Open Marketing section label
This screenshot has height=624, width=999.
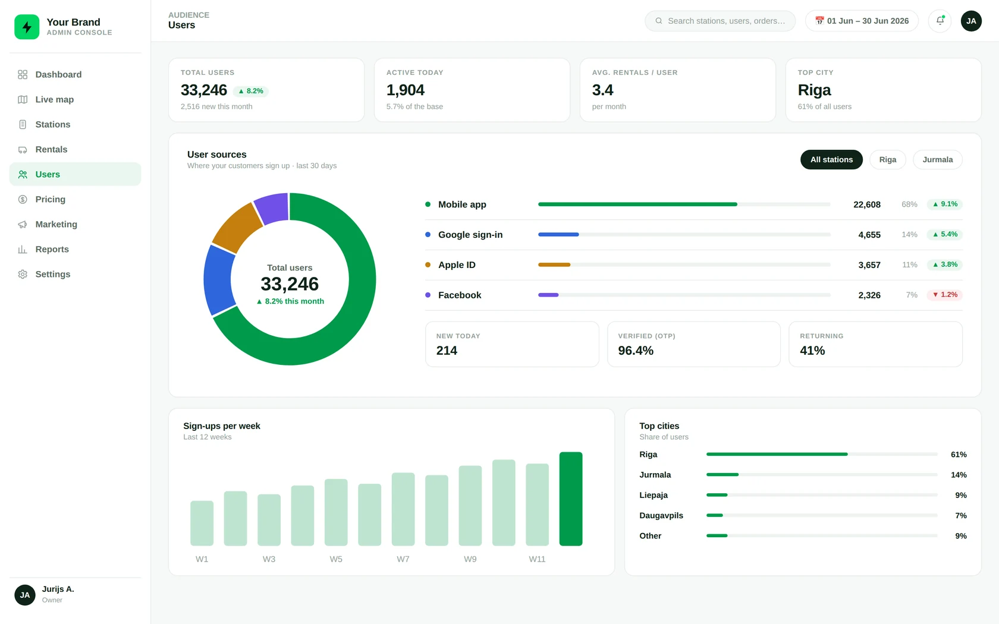56,224
